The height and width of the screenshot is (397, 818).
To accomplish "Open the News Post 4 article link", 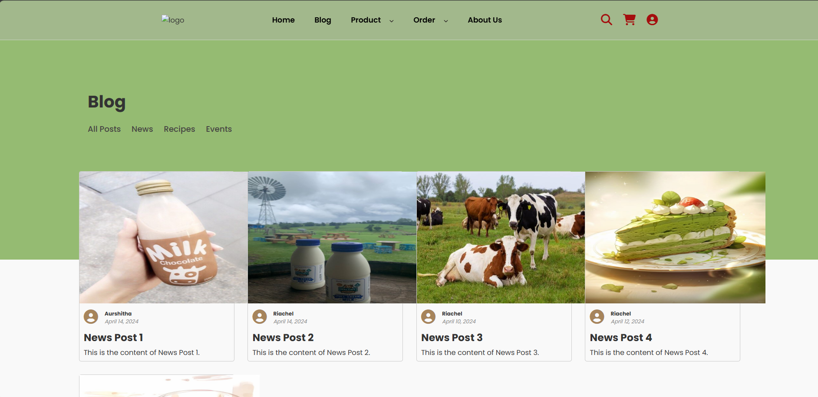I will click(x=620, y=338).
